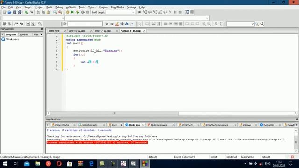This screenshot has width=299, height=168.
Task: Open the wxSmith menu
Action: (x=71, y=7)
